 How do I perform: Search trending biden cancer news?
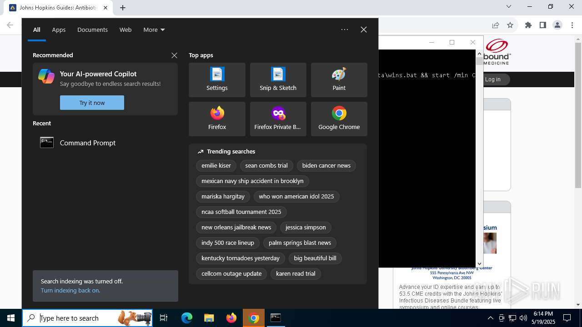point(326,166)
